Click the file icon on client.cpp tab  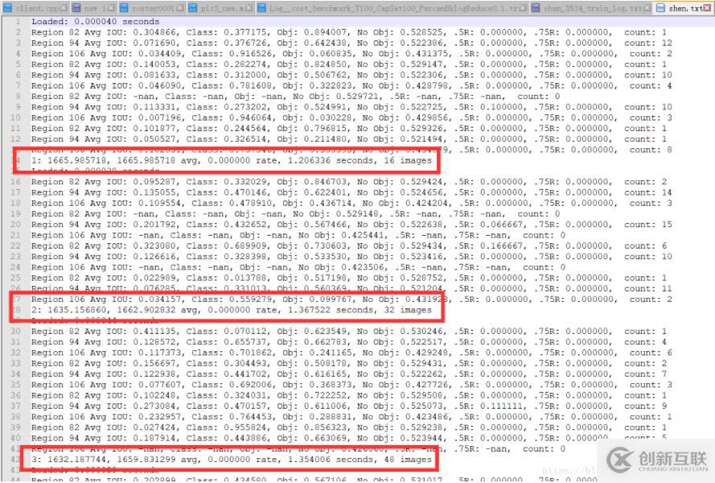[7, 8]
